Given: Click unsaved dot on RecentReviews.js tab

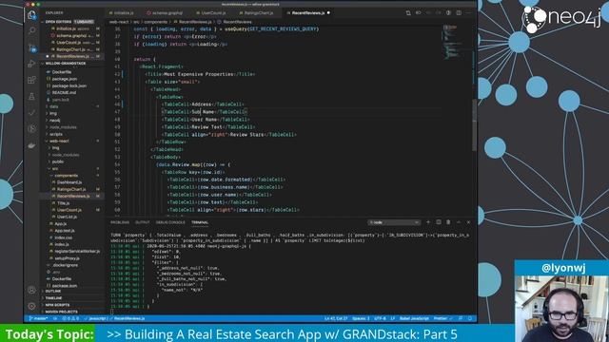Looking at the screenshot, I should (x=328, y=12).
